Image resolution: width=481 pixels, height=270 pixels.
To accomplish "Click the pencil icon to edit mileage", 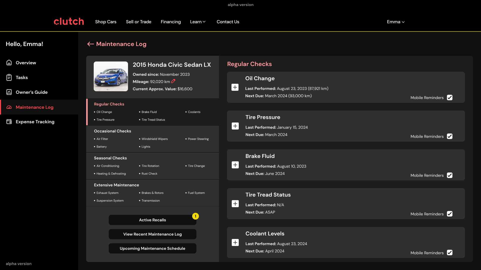I will 173,81.
